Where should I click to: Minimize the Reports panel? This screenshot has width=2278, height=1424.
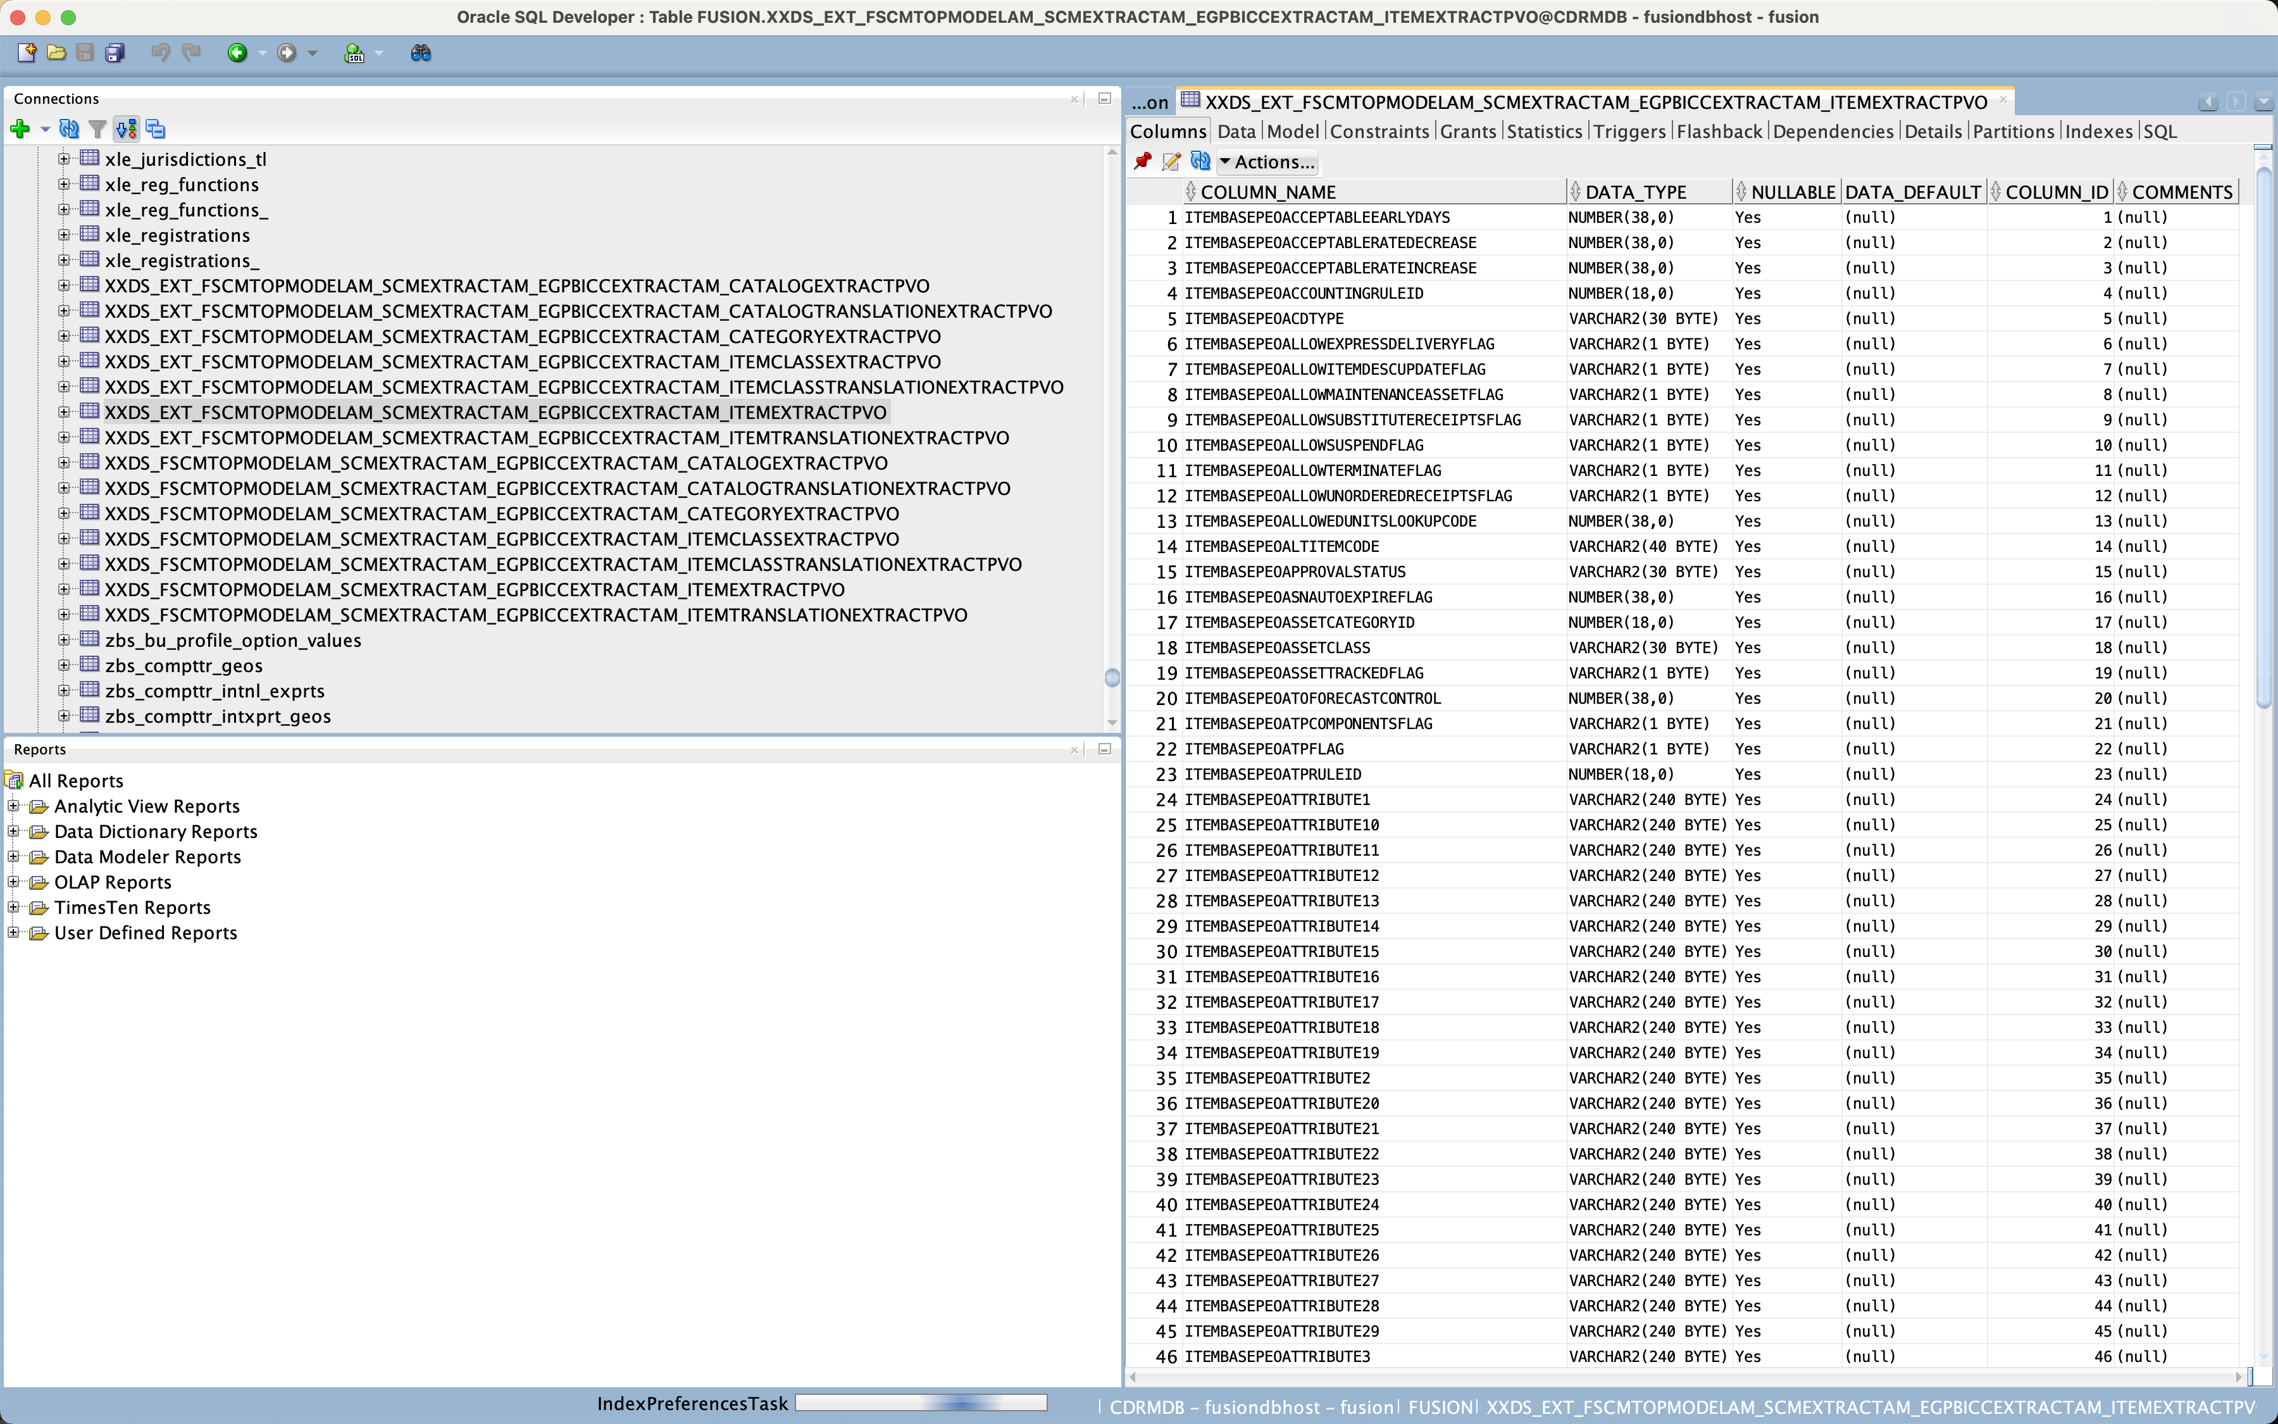pos(1104,749)
